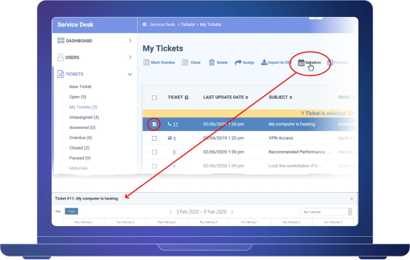410x260 pixels.
Task: Collapse the Tickets section chevron
Action: click(130, 74)
